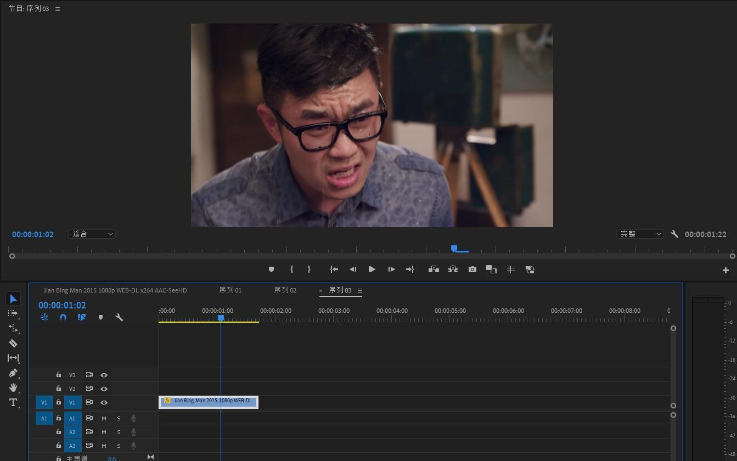Mute the A1 audio track
This screenshot has height=461, width=737.
click(104, 418)
